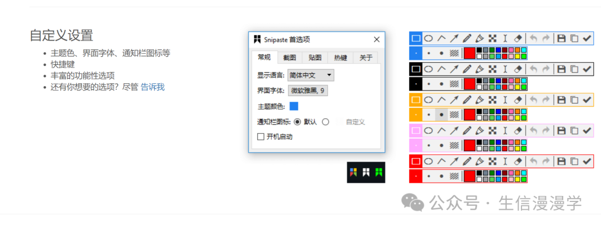This screenshot has height=227, width=601.
Task: Switch to the 关于 tab
Action: [366, 58]
